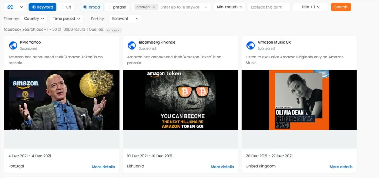Image resolution: width=379 pixels, height=178 pixels.
Task: Click the '4 Dec 2021 - 4 Dec 2021' date text
Action: tap(30, 156)
